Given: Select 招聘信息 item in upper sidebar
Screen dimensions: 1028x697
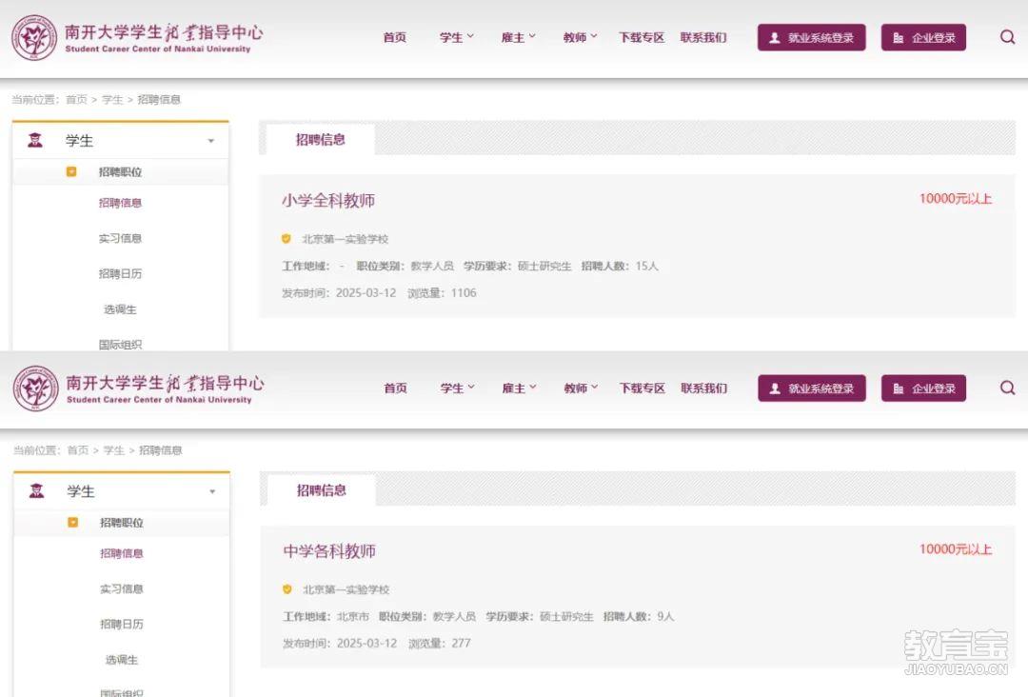Looking at the screenshot, I should click(120, 203).
